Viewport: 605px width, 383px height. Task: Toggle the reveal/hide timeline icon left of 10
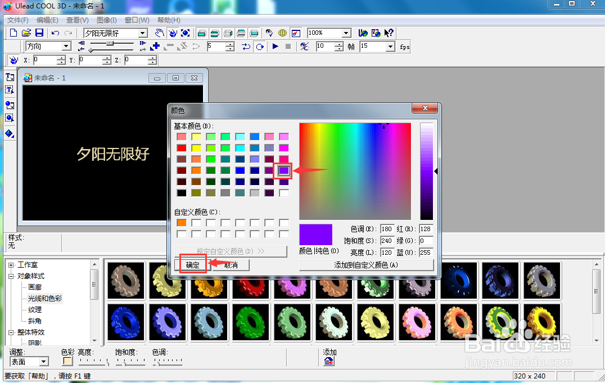(305, 46)
